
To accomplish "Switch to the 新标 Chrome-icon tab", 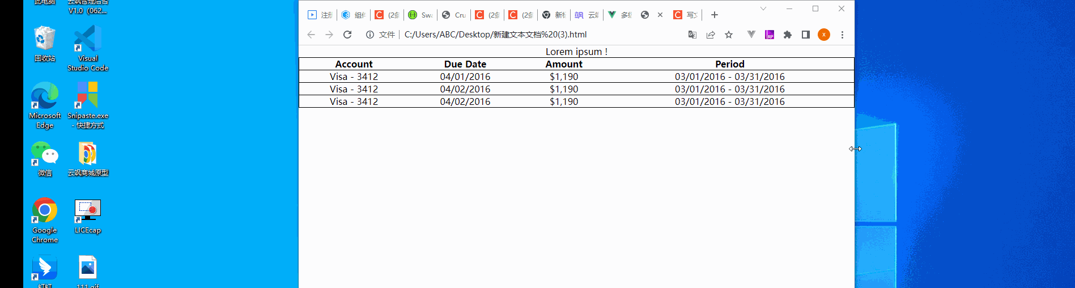I will pos(554,15).
